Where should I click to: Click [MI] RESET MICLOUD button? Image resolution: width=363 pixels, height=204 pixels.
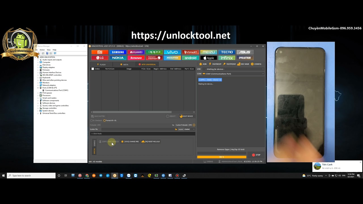click(151, 141)
